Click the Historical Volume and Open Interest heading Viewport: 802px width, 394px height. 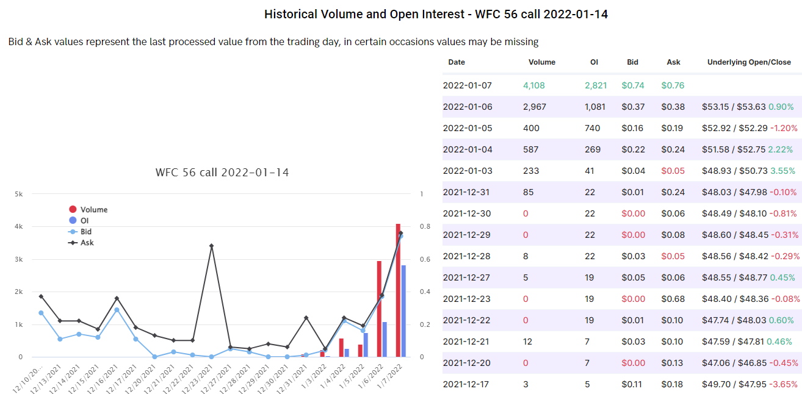click(436, 14)
